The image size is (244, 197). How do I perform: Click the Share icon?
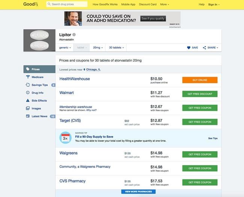[205, 48]
